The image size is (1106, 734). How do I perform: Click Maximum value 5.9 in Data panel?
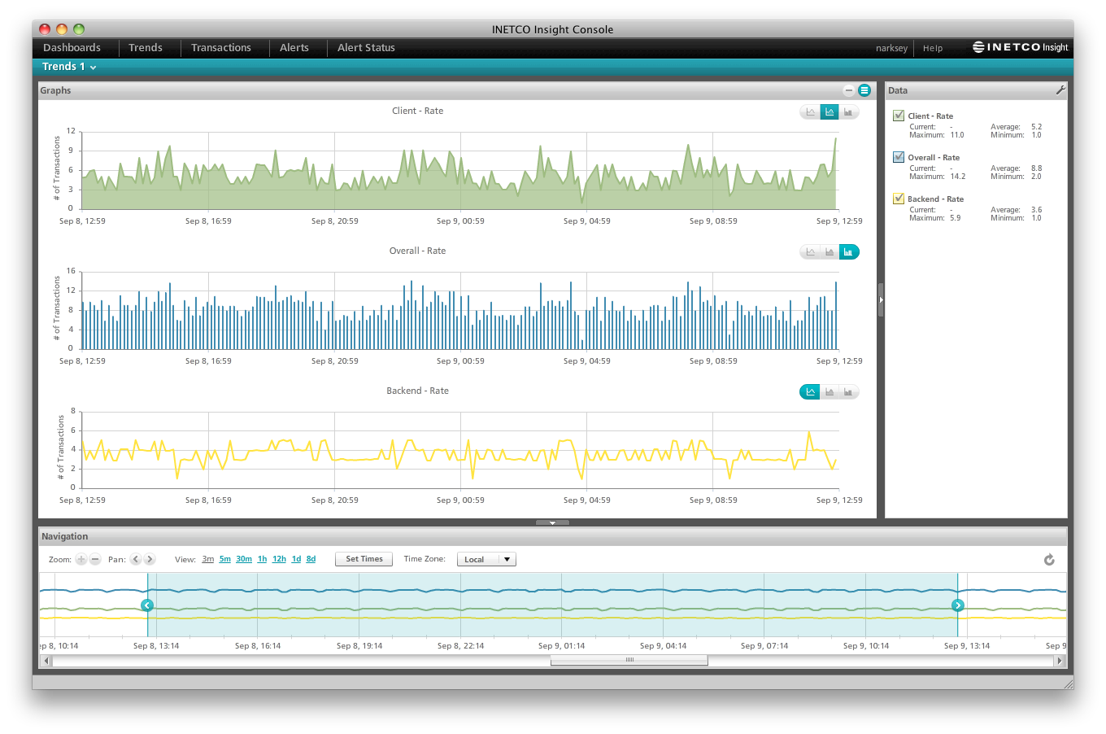pyautogui.click(x=955, y=218)
